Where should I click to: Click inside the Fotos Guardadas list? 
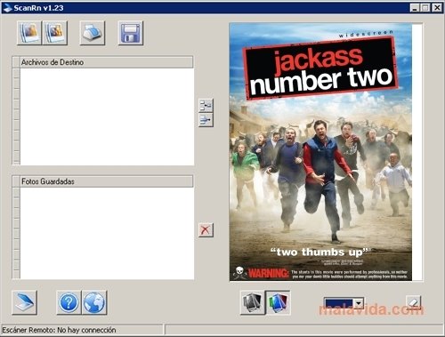click(x=107, y=233)
